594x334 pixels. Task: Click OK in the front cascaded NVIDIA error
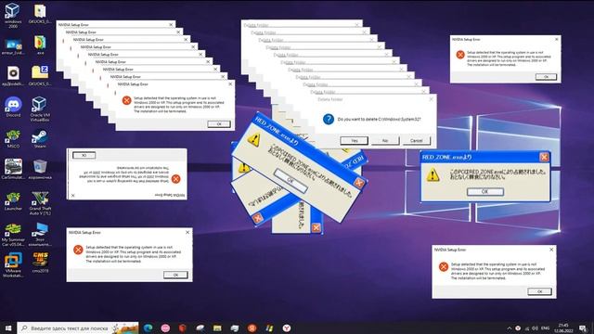[219, 124]
